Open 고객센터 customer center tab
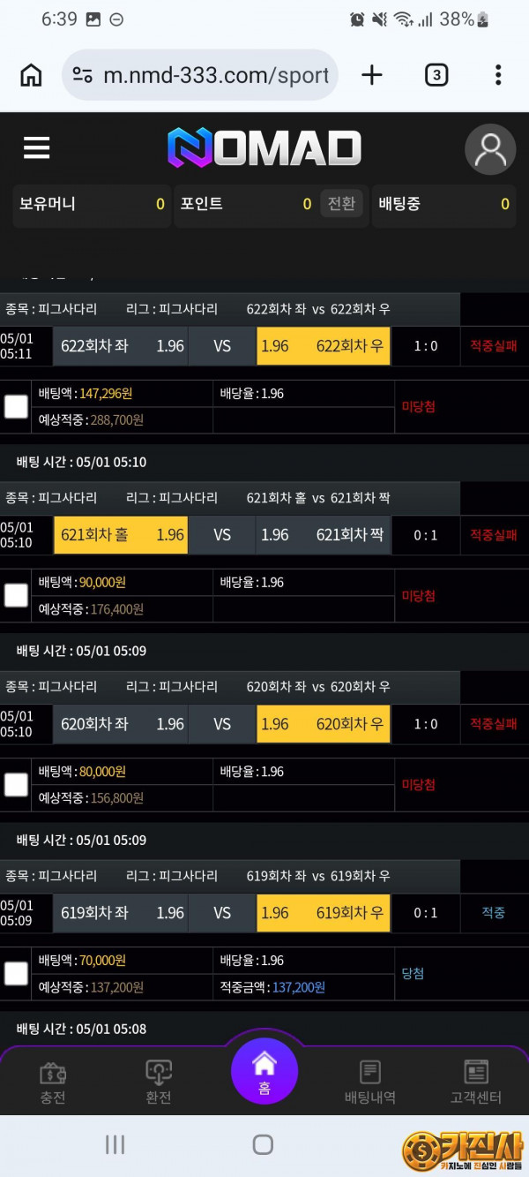 (x=476, y=1083)
